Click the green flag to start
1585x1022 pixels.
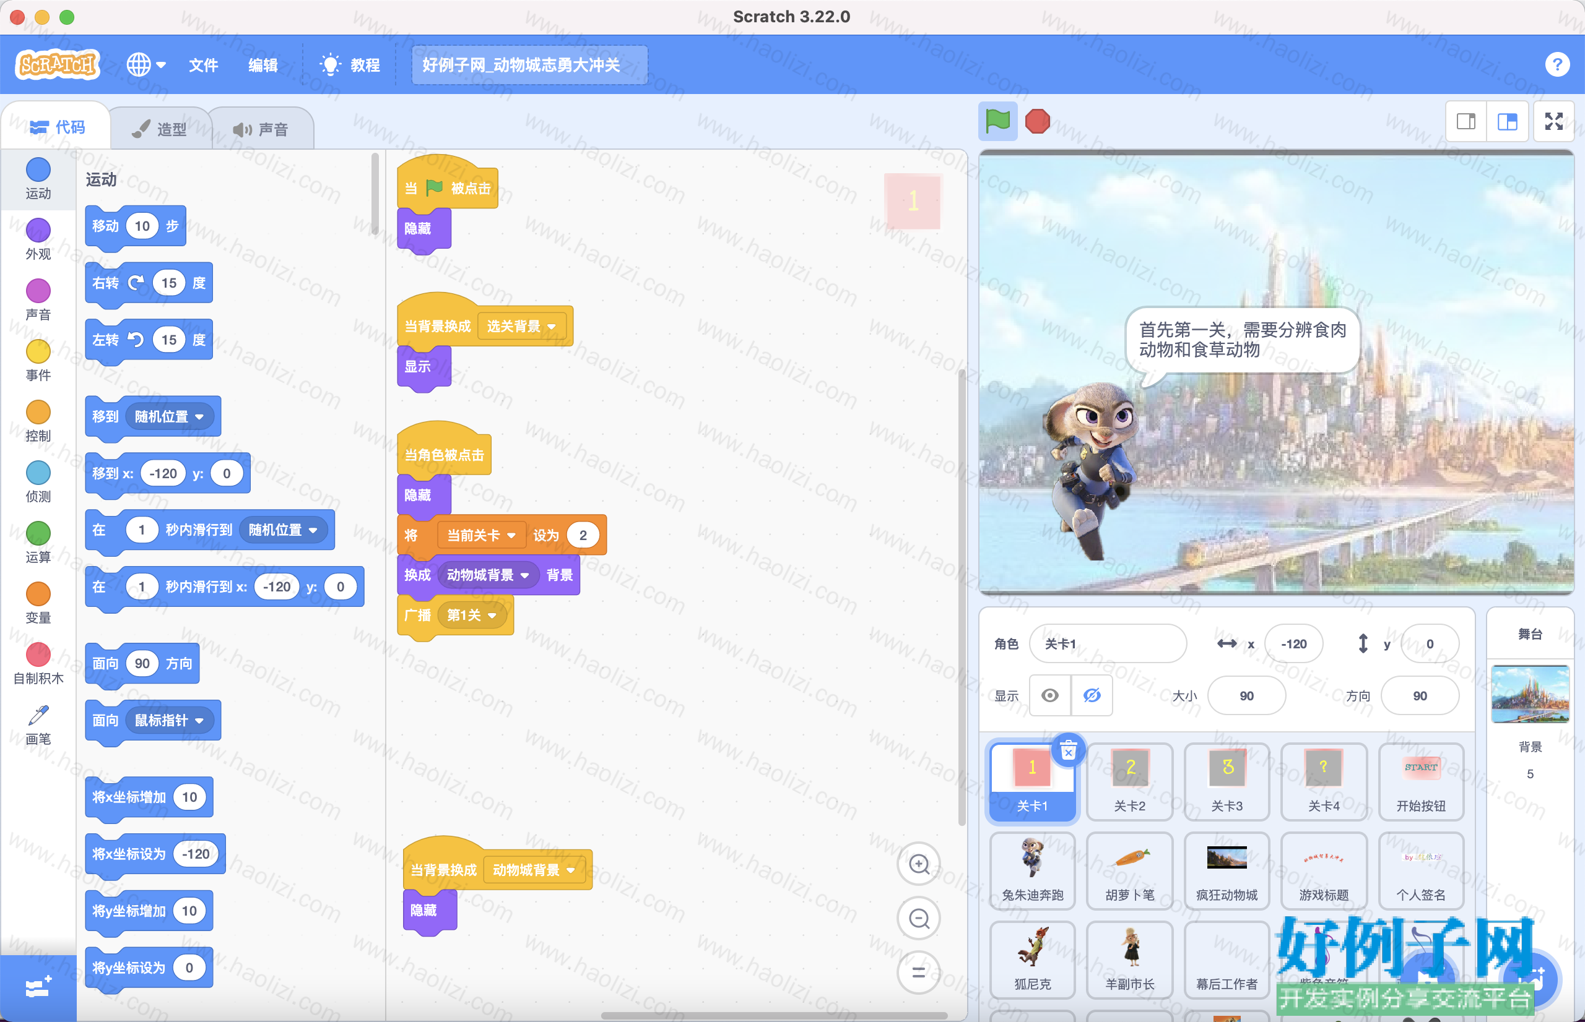[997, 121]
